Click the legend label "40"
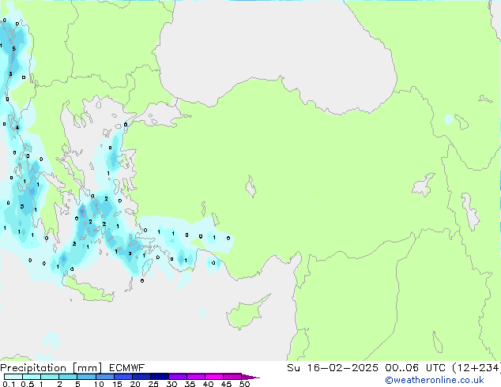The width and height of the screenshot is (501, 387). 208,384
